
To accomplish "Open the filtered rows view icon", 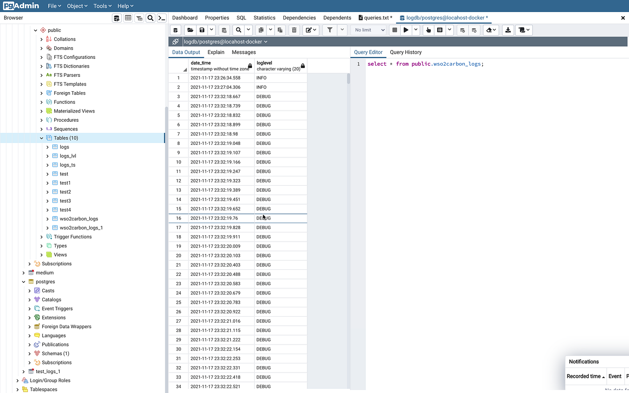I will pos(139,18).
